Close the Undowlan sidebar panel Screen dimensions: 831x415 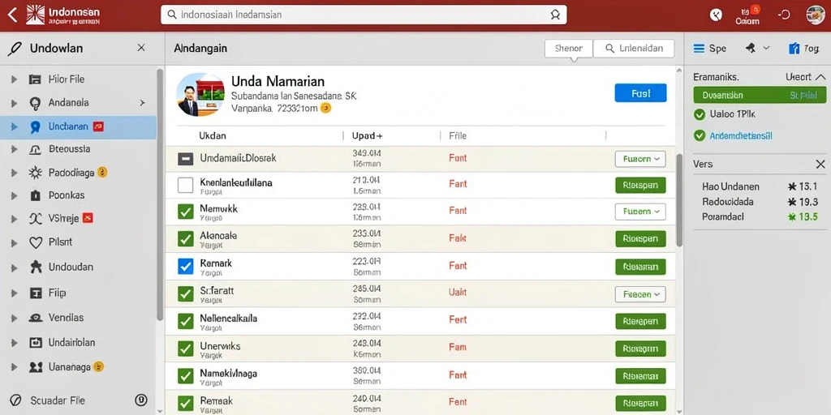click(x=141, y=48)
